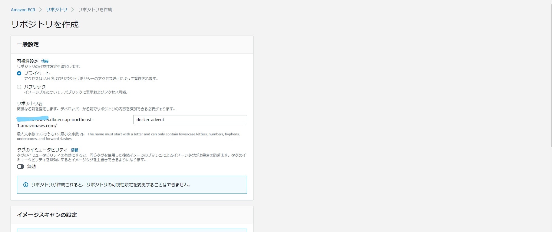Open 情報 link next to 可視性設定
552x232 pixels.
(45, 61)
